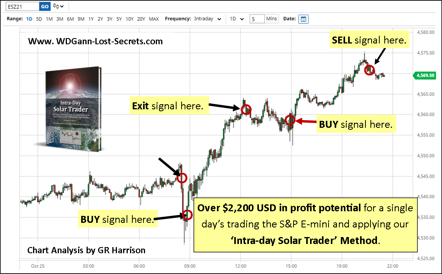The height and width of the screenshot is (274, 442).
Task: Set range to 6M
Action: 70,19
